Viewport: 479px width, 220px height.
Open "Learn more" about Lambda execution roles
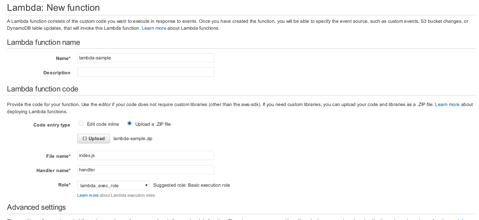(88, 195)
